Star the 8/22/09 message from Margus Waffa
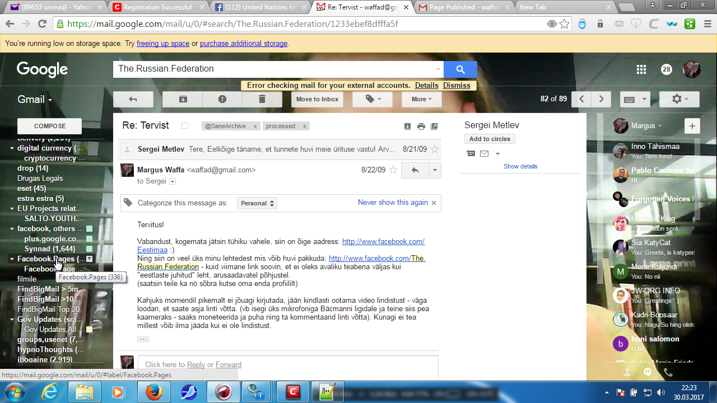 click(393, 170)
